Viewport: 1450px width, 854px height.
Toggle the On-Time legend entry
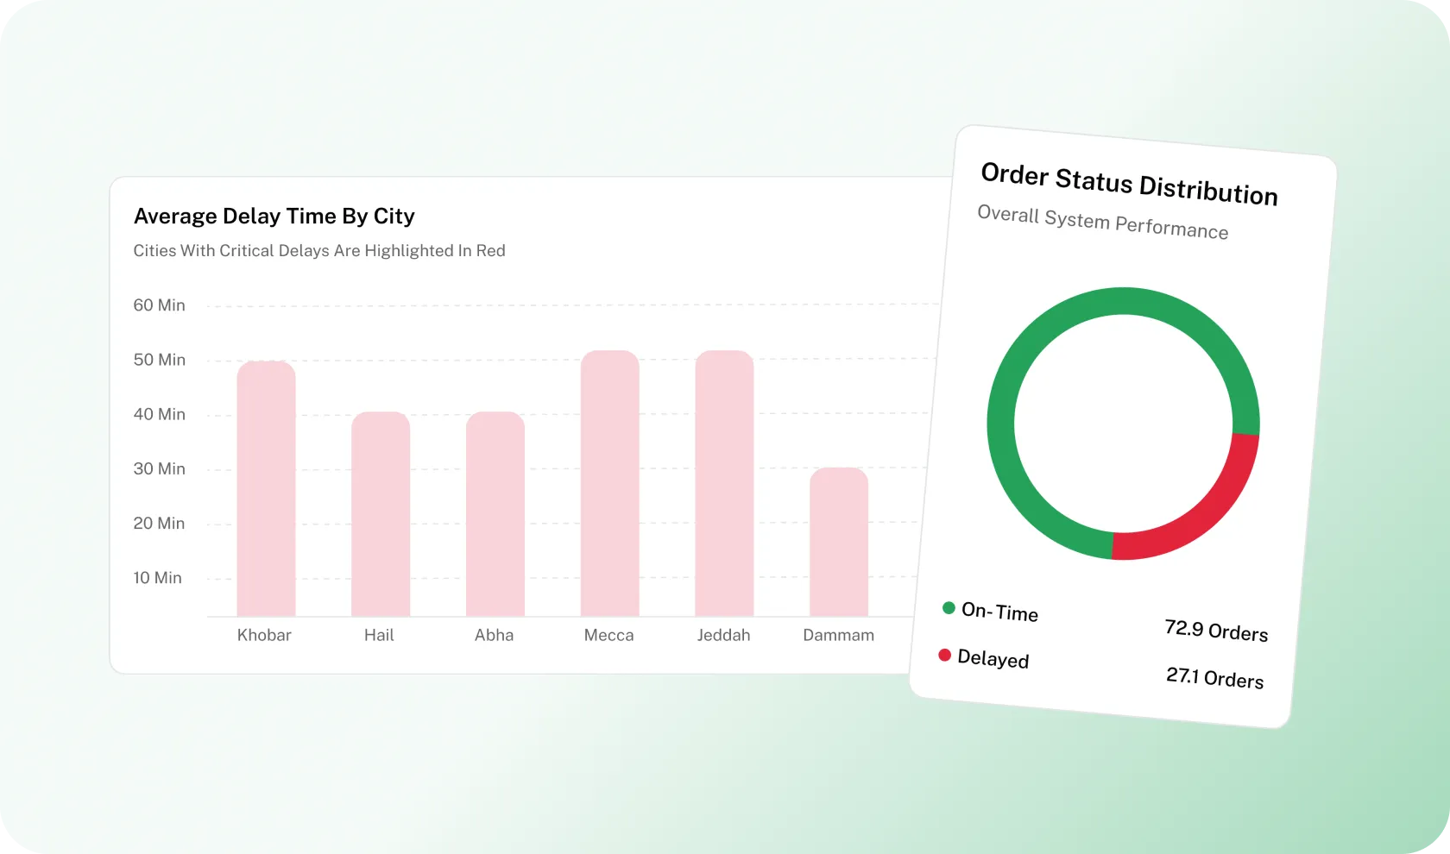tap(999, 612)
